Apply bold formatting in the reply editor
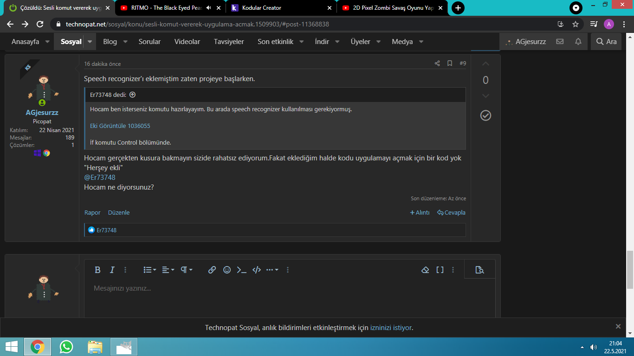Screen dimensions: 634x356 (x=97, y=270)
